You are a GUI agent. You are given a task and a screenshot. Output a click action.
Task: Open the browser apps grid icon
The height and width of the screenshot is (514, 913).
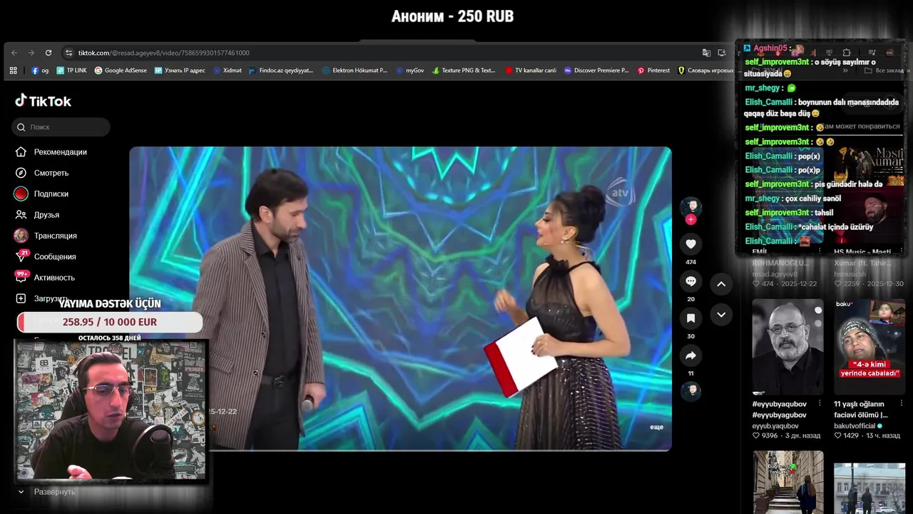point(13,71)
